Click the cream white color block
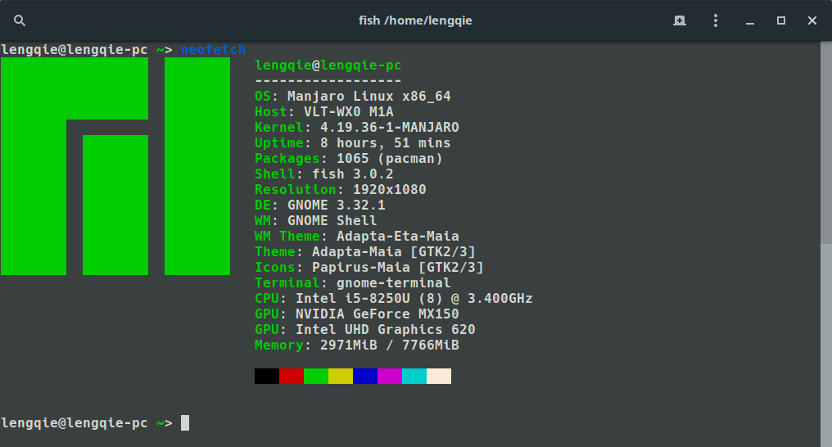The image size is (832, 447). pyautogui.click(x=439, y=376)
